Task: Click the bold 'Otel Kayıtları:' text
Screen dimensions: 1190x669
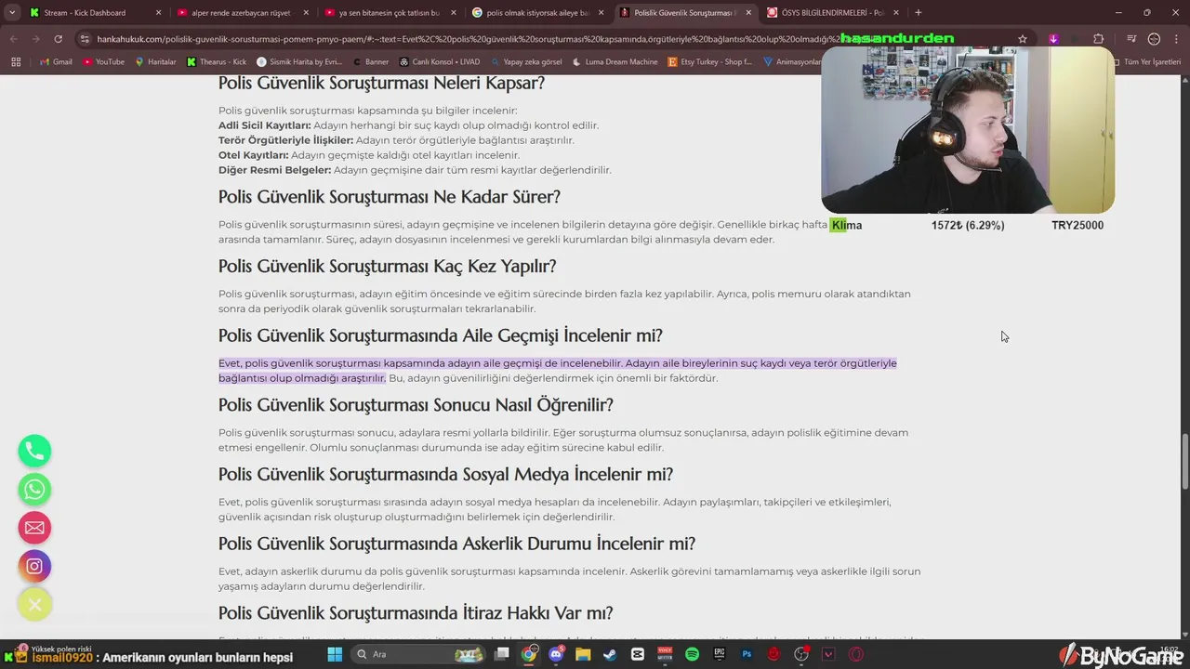Action: click(253, 155)
